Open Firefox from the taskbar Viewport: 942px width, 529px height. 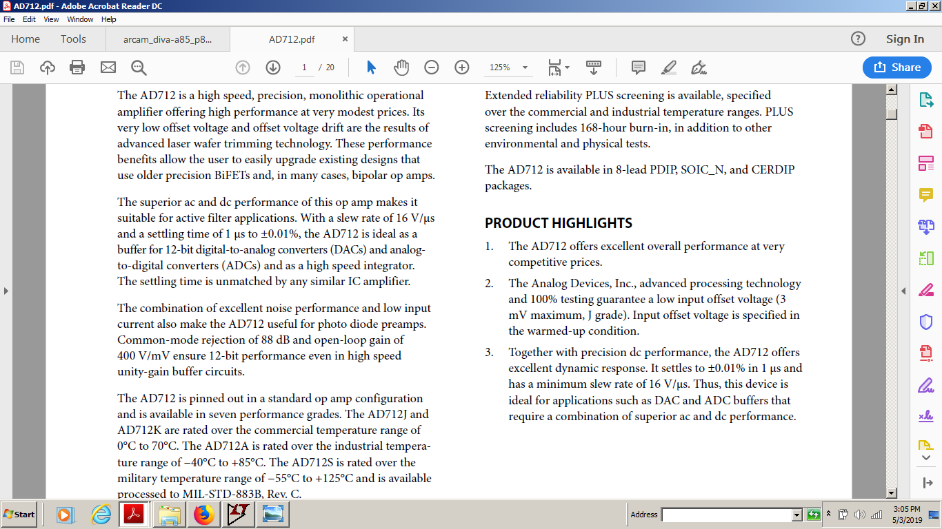pos(204,515)
